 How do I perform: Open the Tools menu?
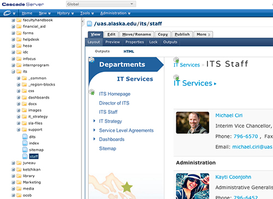coord(87,13)
